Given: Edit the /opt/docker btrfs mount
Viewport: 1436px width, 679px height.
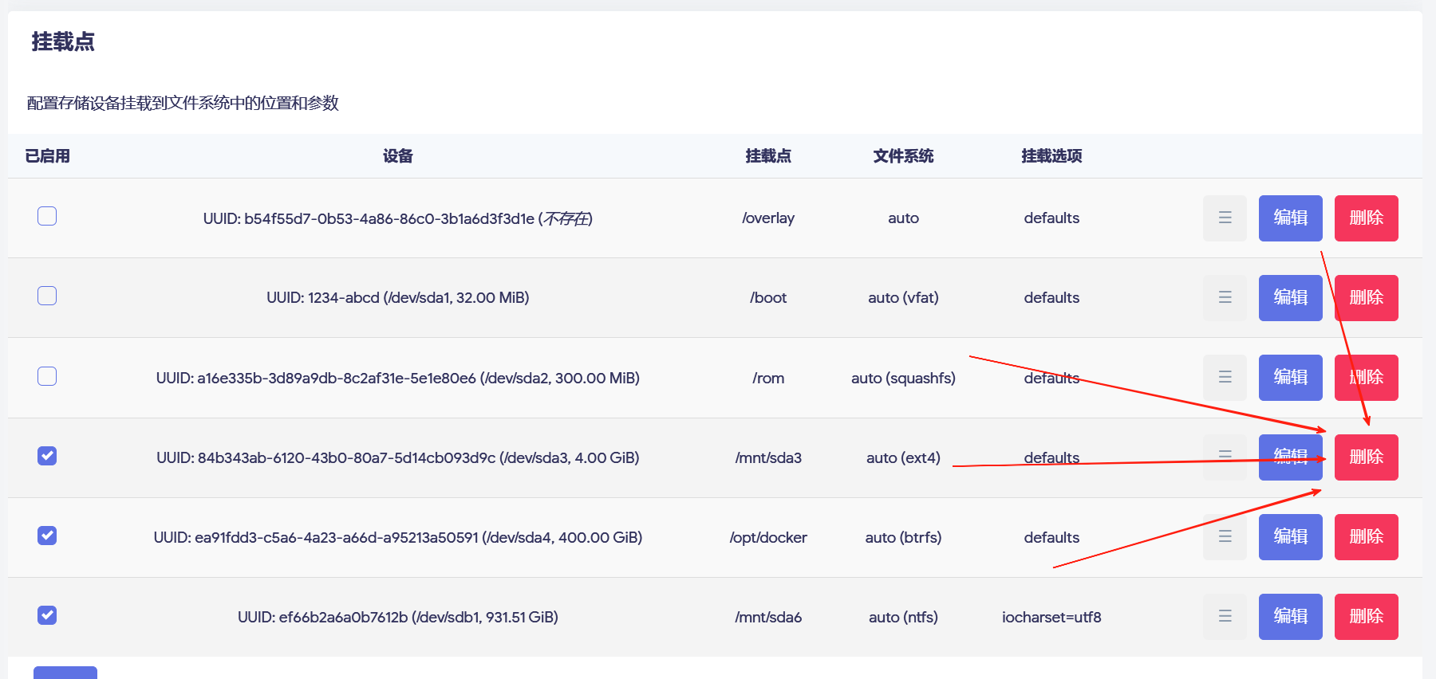Looking at the screenshot, I should coord(1290,536).
